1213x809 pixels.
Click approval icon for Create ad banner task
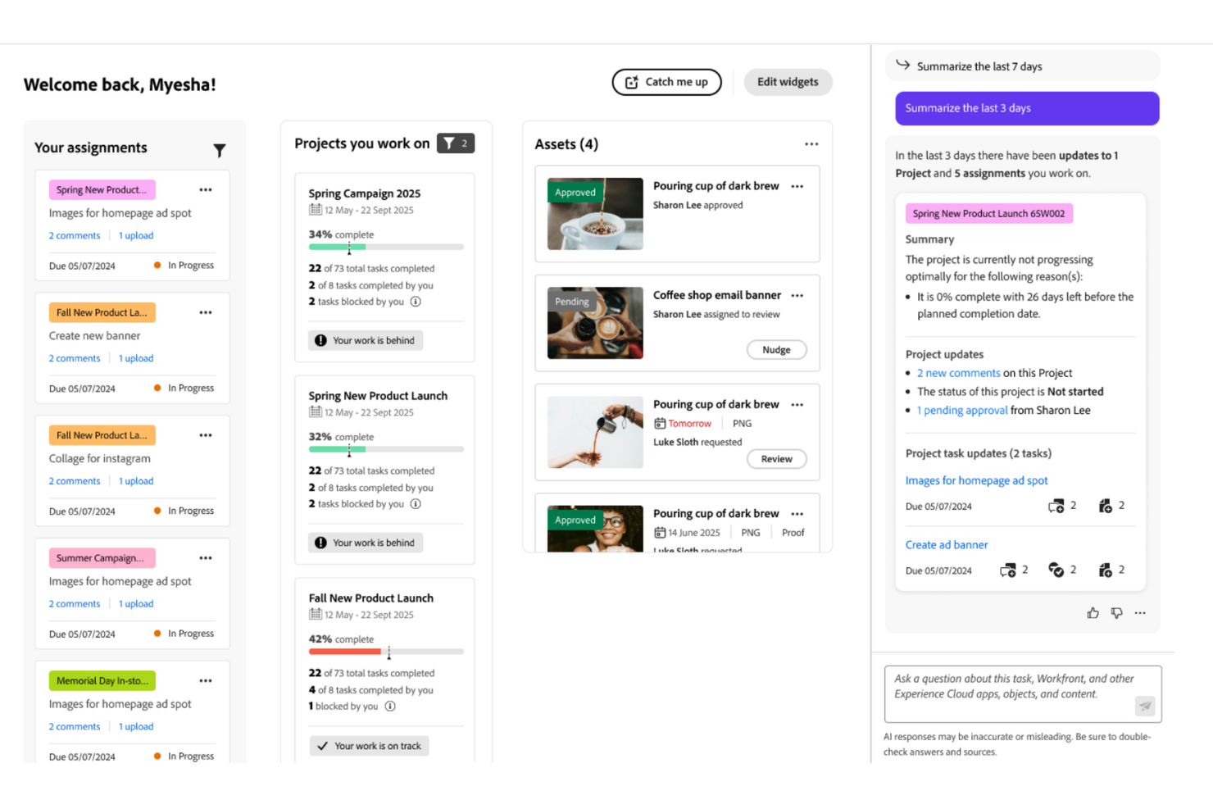(1056, 570)
